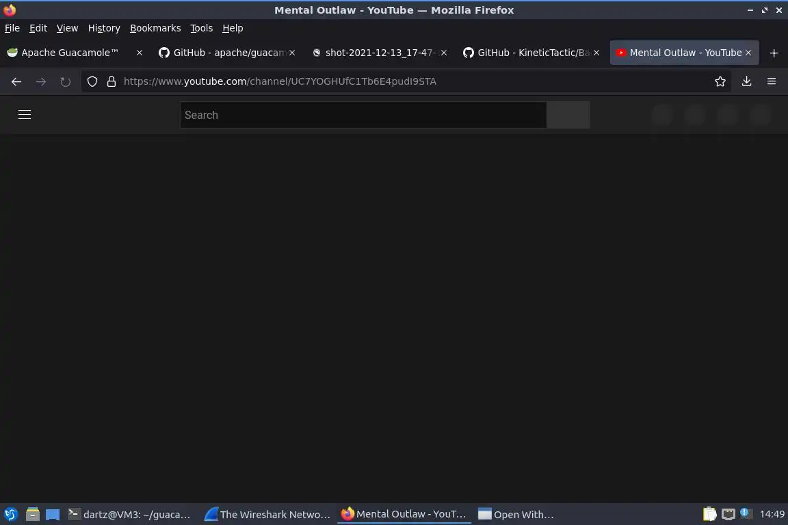Select Mental Outlaw Firefox taskbar entry
The height and width of the screenshot is (525, 788).
tap(404, 514)
